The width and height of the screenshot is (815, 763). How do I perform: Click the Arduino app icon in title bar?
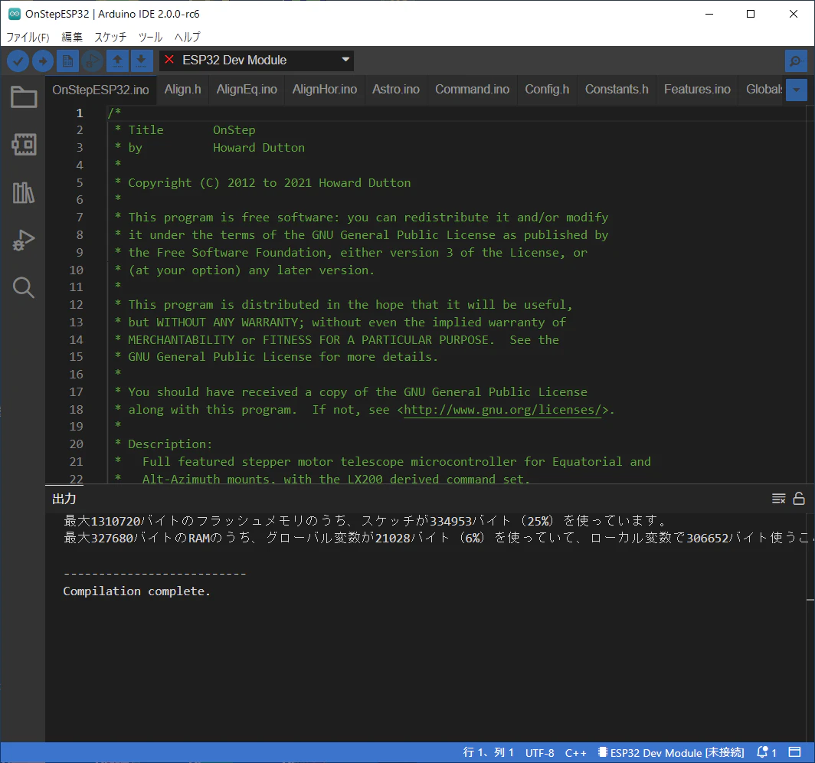coord(14,14)
